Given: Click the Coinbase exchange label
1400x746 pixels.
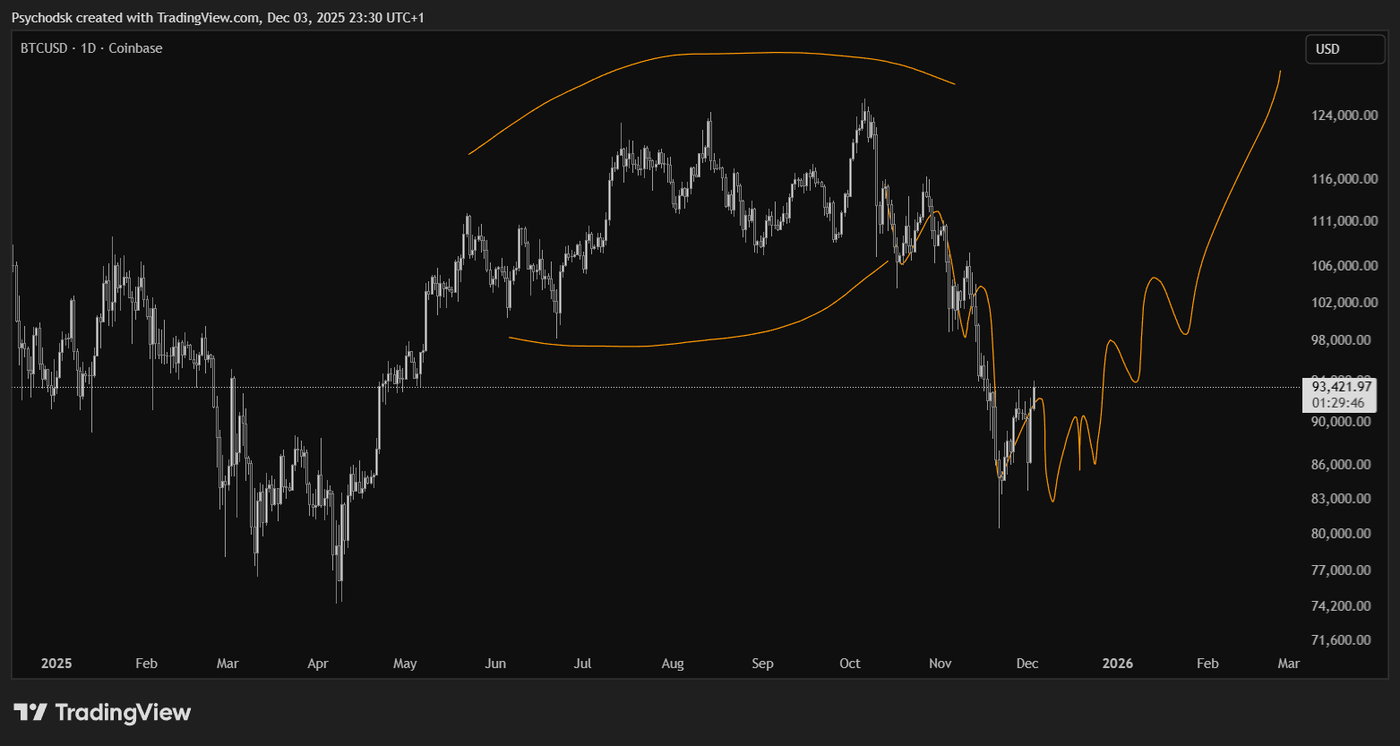Looking at the screenshot, I should pyautogui.click(x=135, y=48).
